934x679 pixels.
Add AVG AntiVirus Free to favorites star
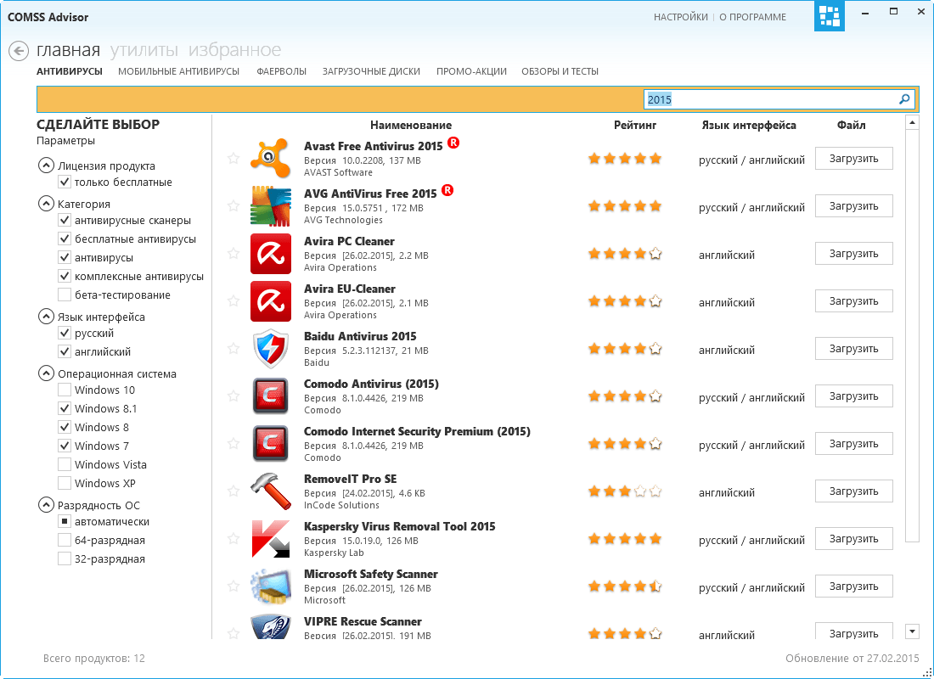pos(233,205)
